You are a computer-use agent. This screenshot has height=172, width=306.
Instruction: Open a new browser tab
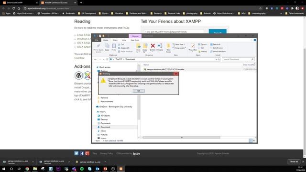(x=81, y=3)
